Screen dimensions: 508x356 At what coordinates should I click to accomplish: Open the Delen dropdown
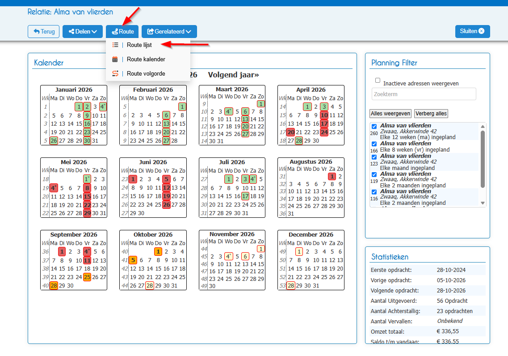pos(83,31)
